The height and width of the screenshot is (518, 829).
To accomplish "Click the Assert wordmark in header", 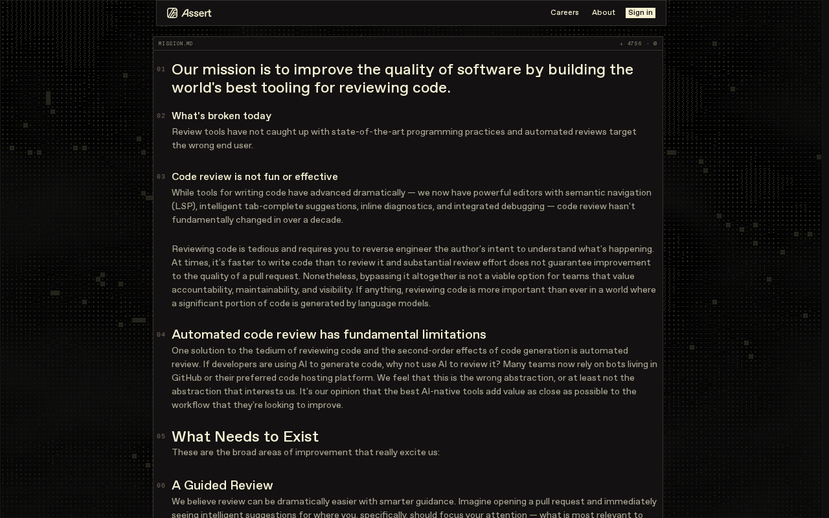I will pos(197,13).
